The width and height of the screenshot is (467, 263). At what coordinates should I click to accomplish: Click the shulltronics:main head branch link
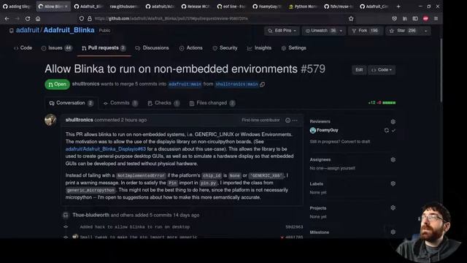pos(236,85)
